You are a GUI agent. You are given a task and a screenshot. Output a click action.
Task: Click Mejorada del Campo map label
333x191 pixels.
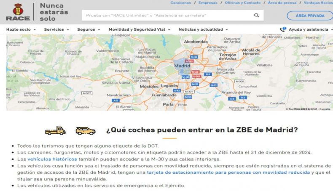click(226, 71)
